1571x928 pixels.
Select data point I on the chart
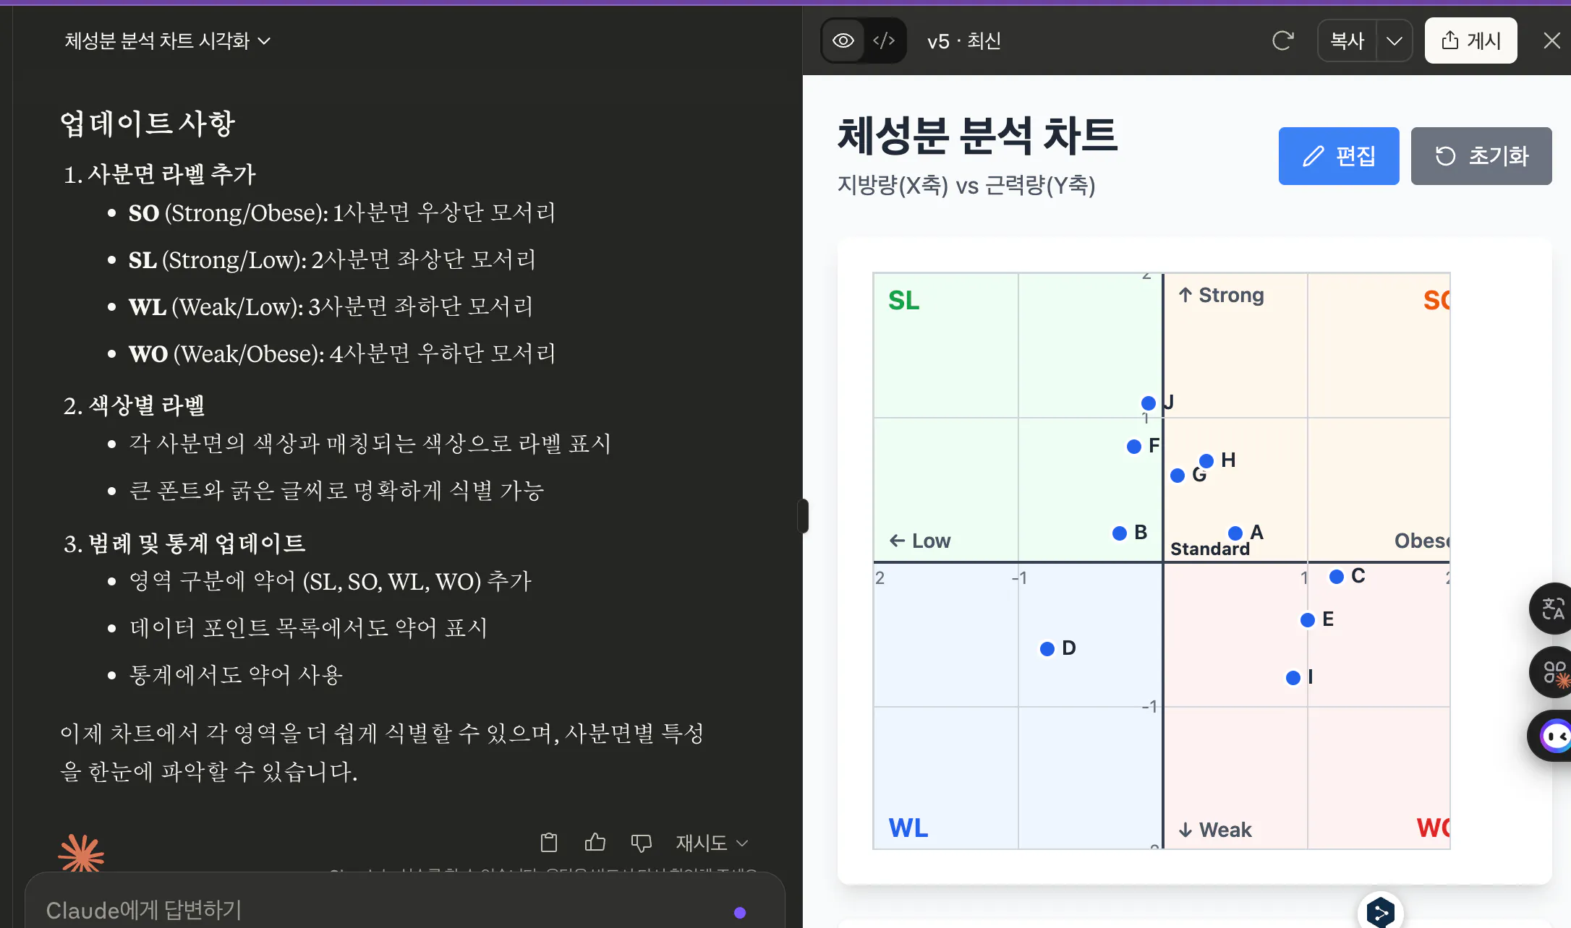1293,677
